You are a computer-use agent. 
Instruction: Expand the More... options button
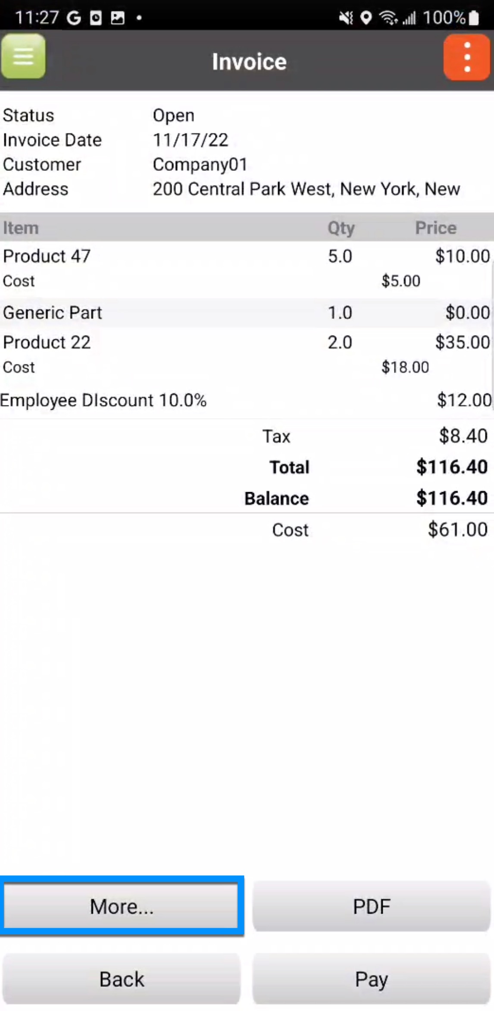click(x=122, y=906)
